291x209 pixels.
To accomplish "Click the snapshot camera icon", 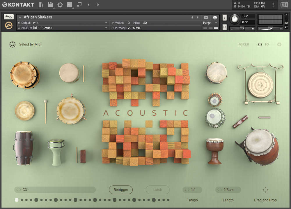I will (x=206, y=17).
